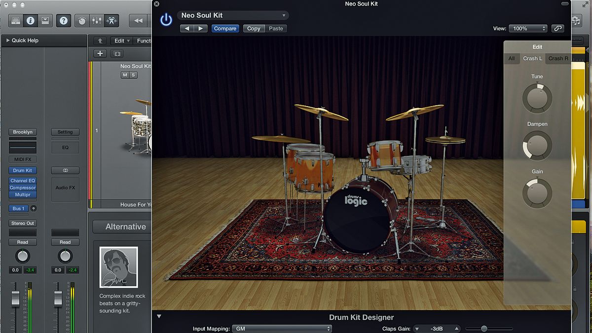The width and height of the screenshot is (592, 333).
Task: Expand the Quick Help panel
Action: [8, 40]
